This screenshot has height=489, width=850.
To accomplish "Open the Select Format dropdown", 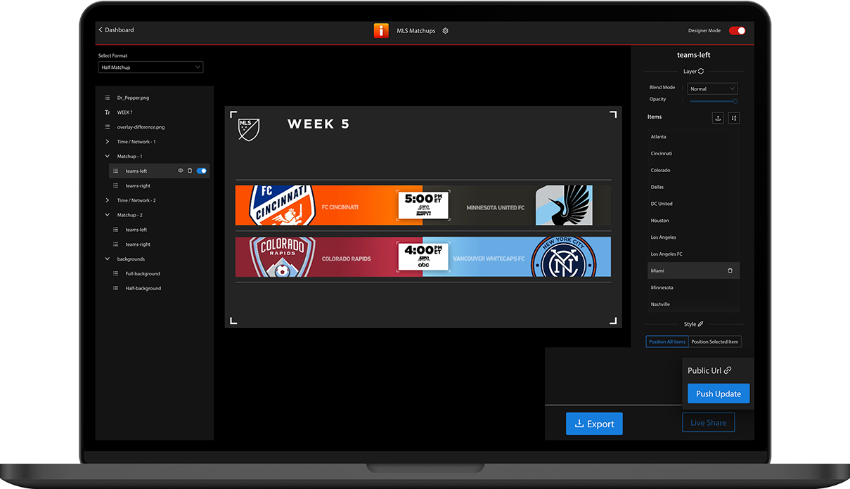I will click(x=150, y=67).
